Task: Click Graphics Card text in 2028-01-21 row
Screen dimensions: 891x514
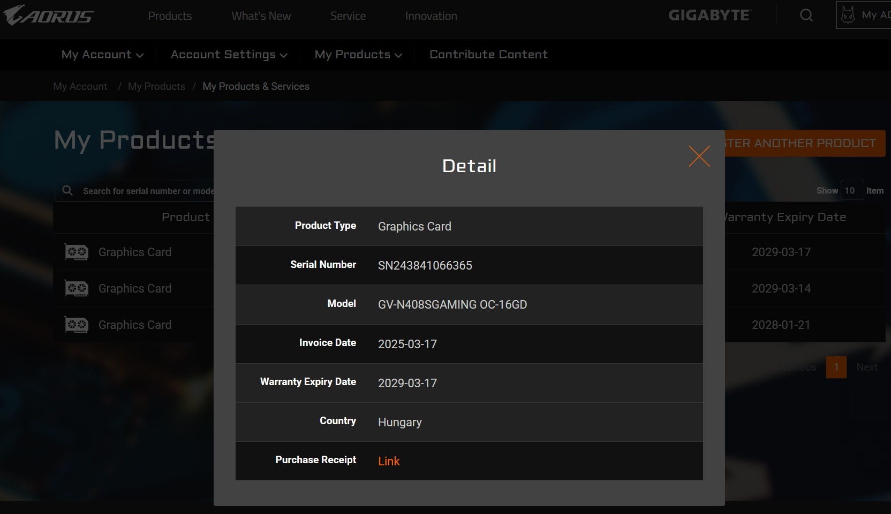Action: tap(135, 325)
